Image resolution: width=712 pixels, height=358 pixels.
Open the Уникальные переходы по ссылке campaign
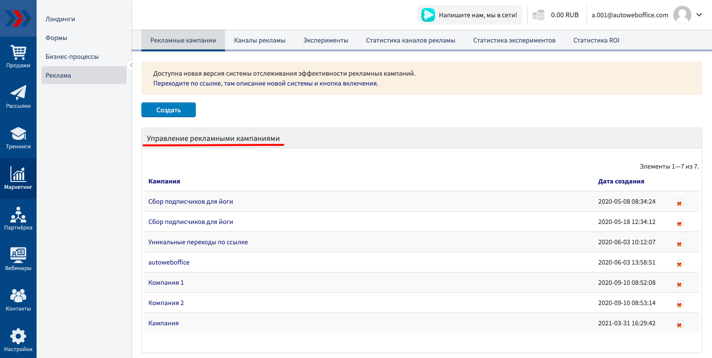coord(198,242)
